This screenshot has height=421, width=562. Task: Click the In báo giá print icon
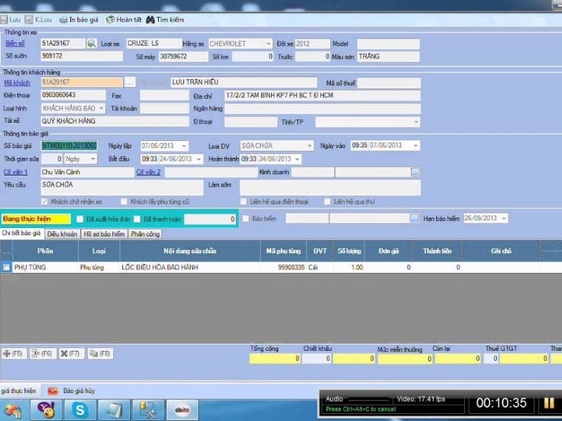coord(63,20)
